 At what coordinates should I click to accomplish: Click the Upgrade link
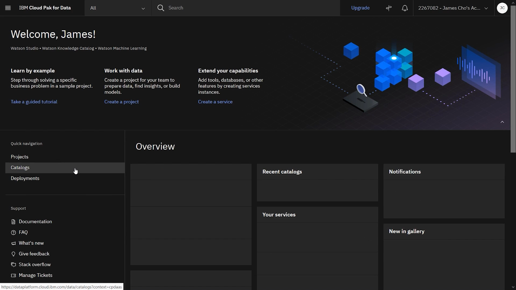tap(360, 8)
